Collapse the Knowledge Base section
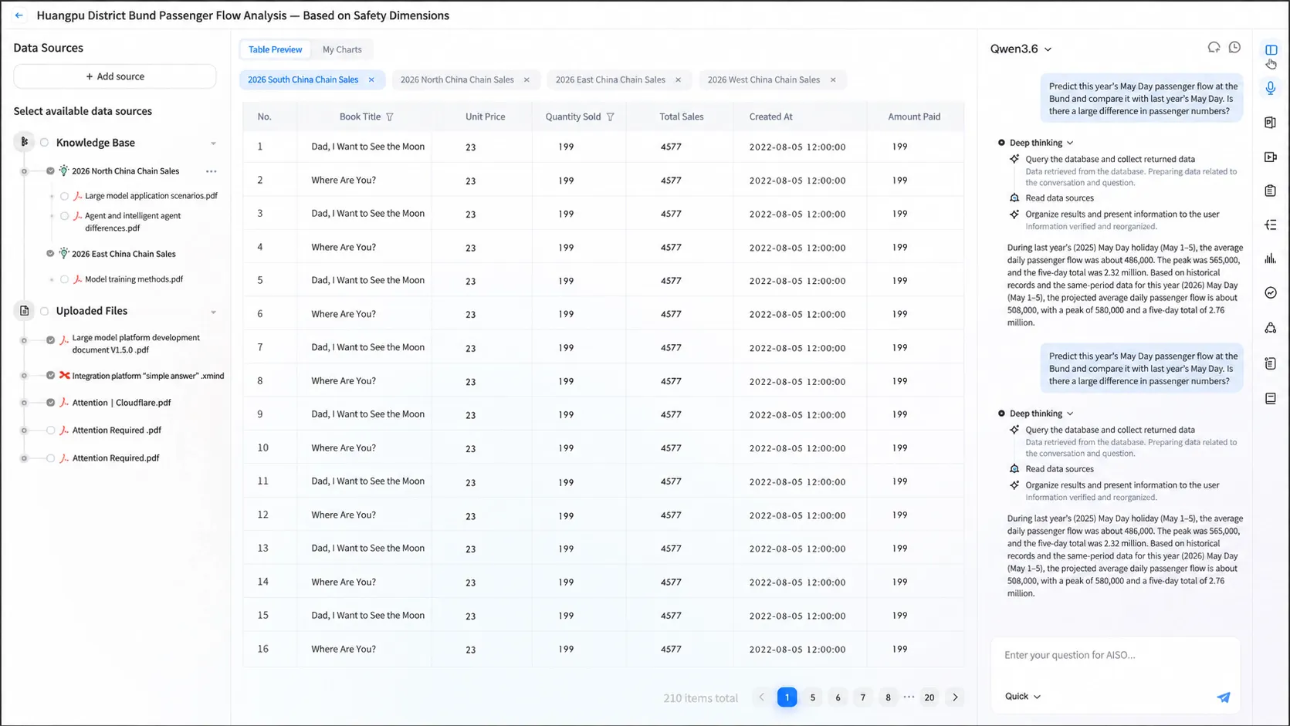 coord(213,144)
